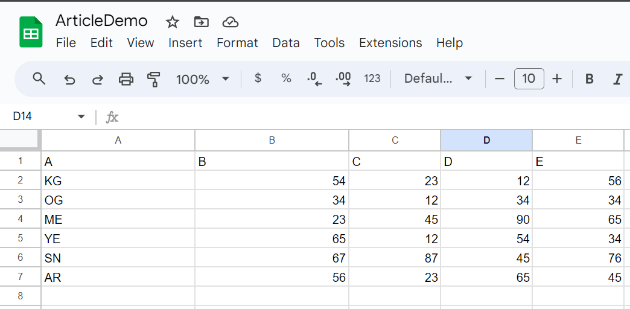Viewport: 630px width, 309px height.
Task: Print the spreadsheet
Action: tap(126, 78)
